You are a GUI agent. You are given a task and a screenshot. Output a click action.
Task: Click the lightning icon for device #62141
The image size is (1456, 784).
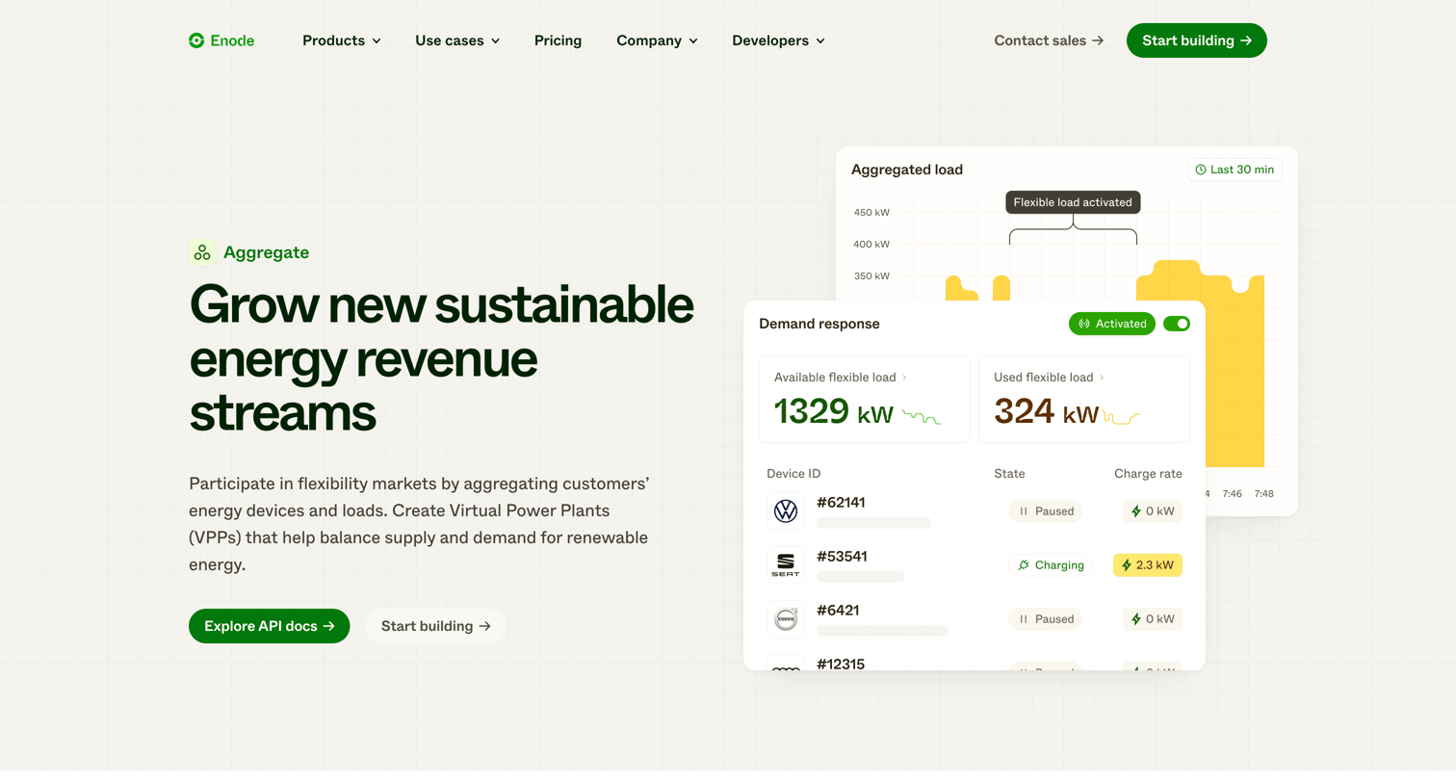click(1136, 511)
